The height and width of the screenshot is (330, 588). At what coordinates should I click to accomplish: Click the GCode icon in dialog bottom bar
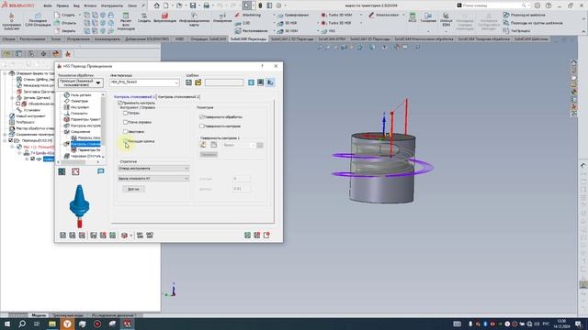coord(140,235)
